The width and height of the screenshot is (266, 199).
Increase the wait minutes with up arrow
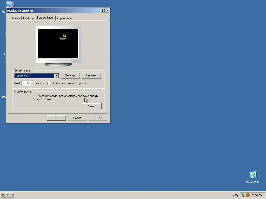[x=32, y=82]
